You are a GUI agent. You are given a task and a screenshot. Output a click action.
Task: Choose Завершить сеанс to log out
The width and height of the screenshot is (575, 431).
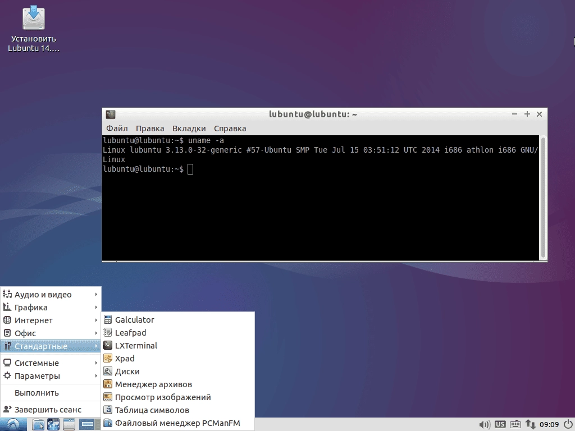click(x=51, y=409)
